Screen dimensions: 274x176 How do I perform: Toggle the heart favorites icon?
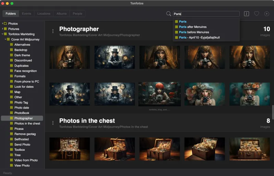(x=257, y=14)
